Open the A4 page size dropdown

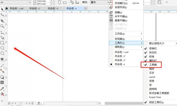pos(29,2)
